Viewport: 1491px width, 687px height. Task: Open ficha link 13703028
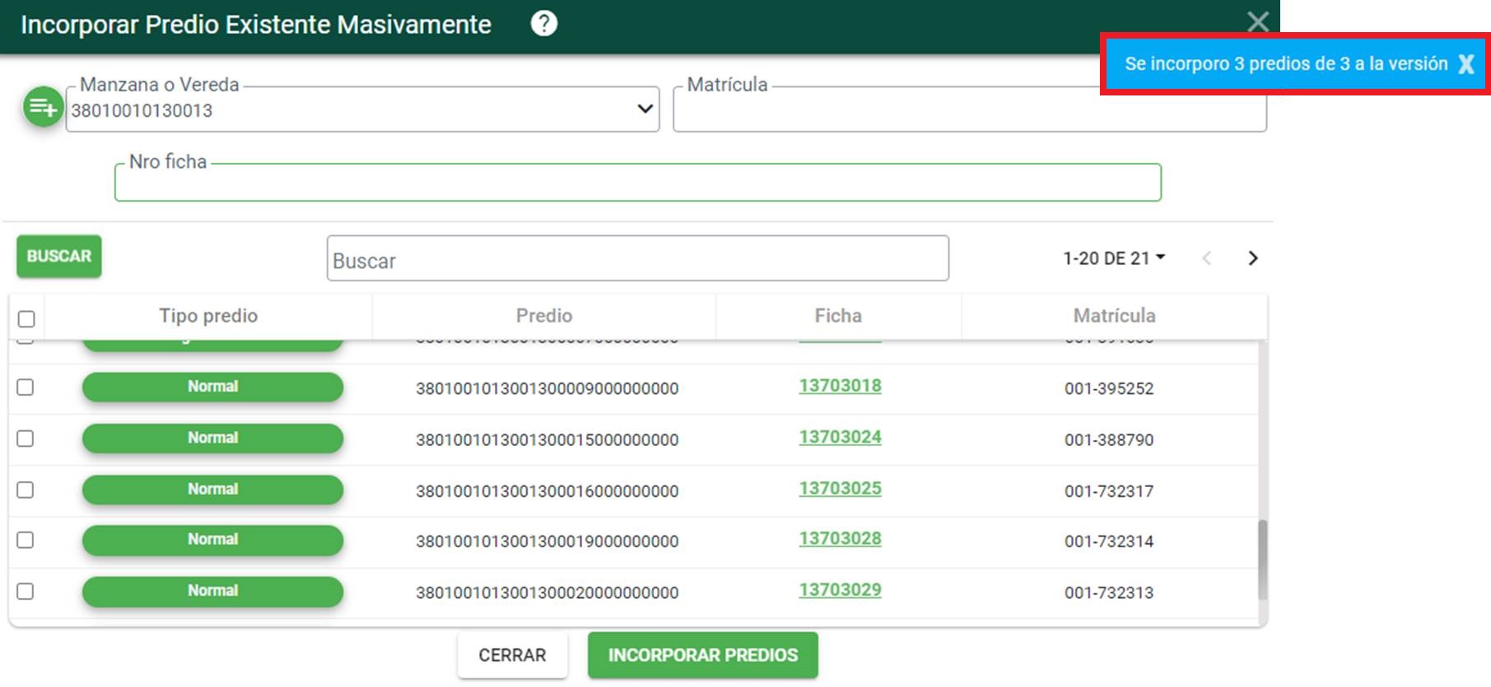(x=840, y=539)
